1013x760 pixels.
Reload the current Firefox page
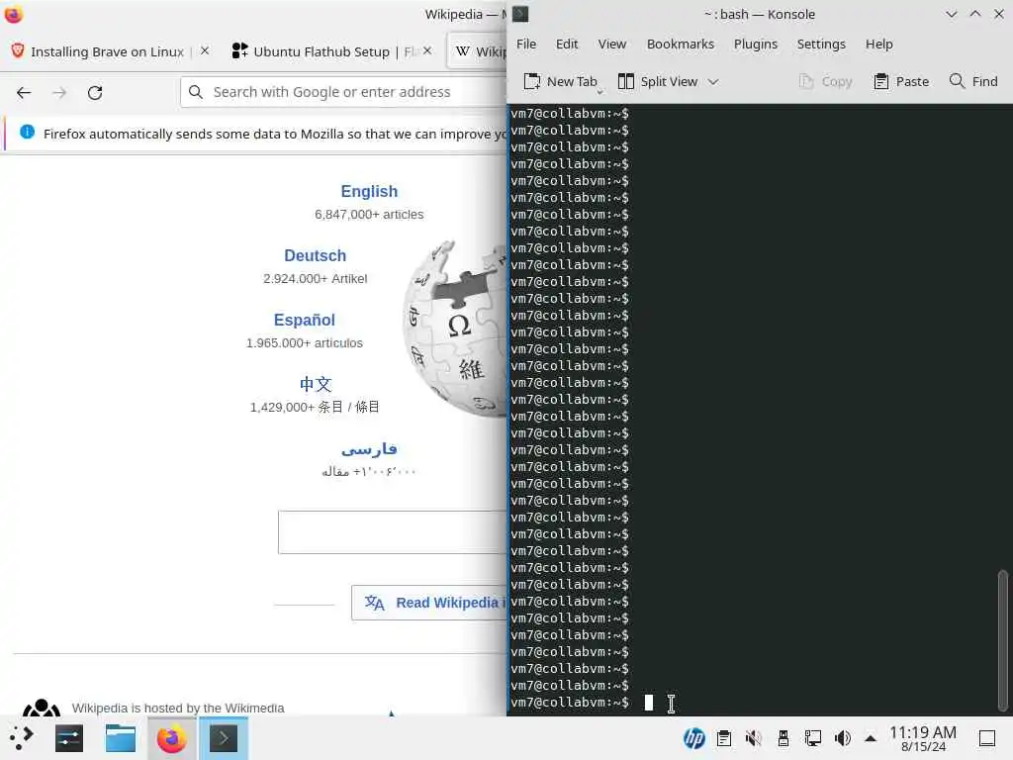coord(95,92)
